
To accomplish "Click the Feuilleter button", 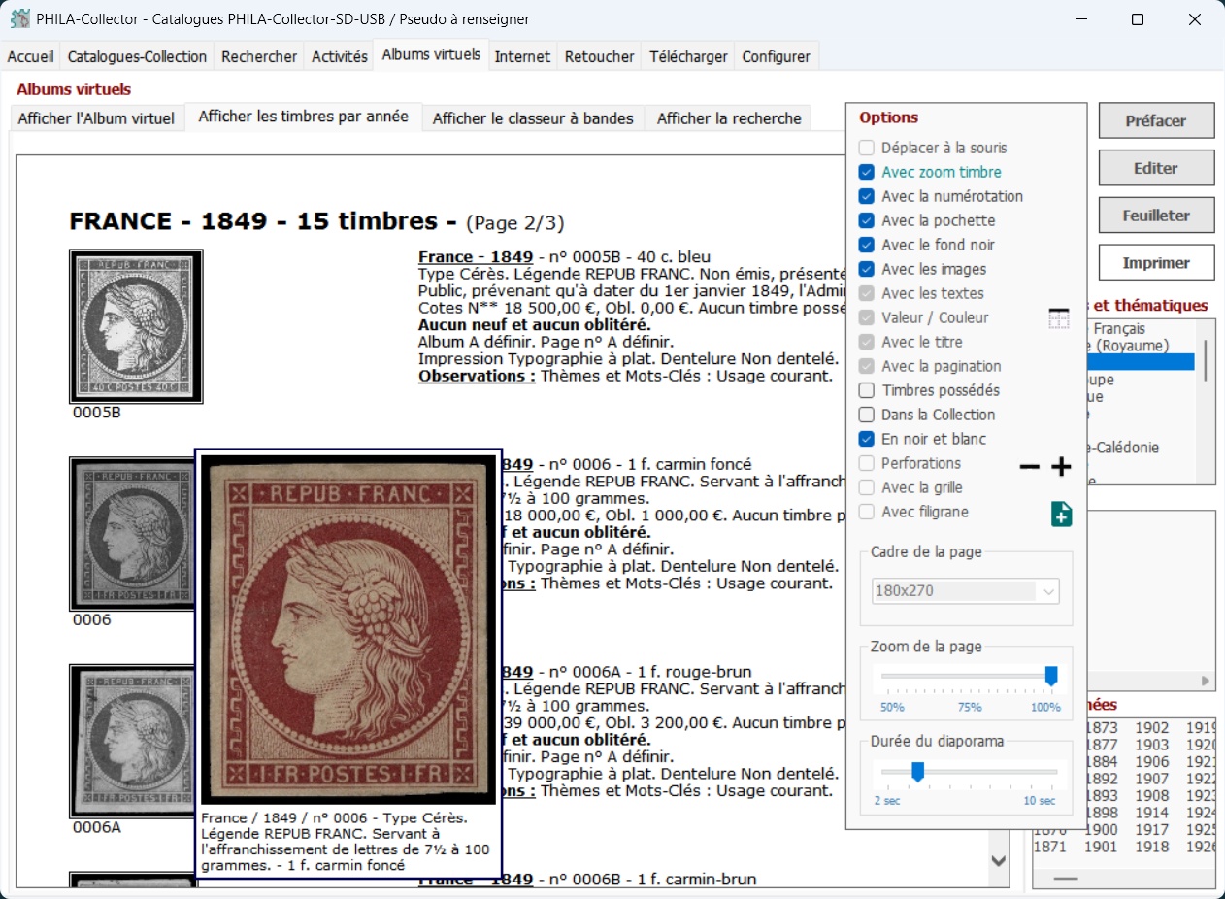I will (x=1156, y=216).
